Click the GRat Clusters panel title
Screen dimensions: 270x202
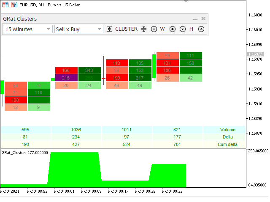coord(20,19)
